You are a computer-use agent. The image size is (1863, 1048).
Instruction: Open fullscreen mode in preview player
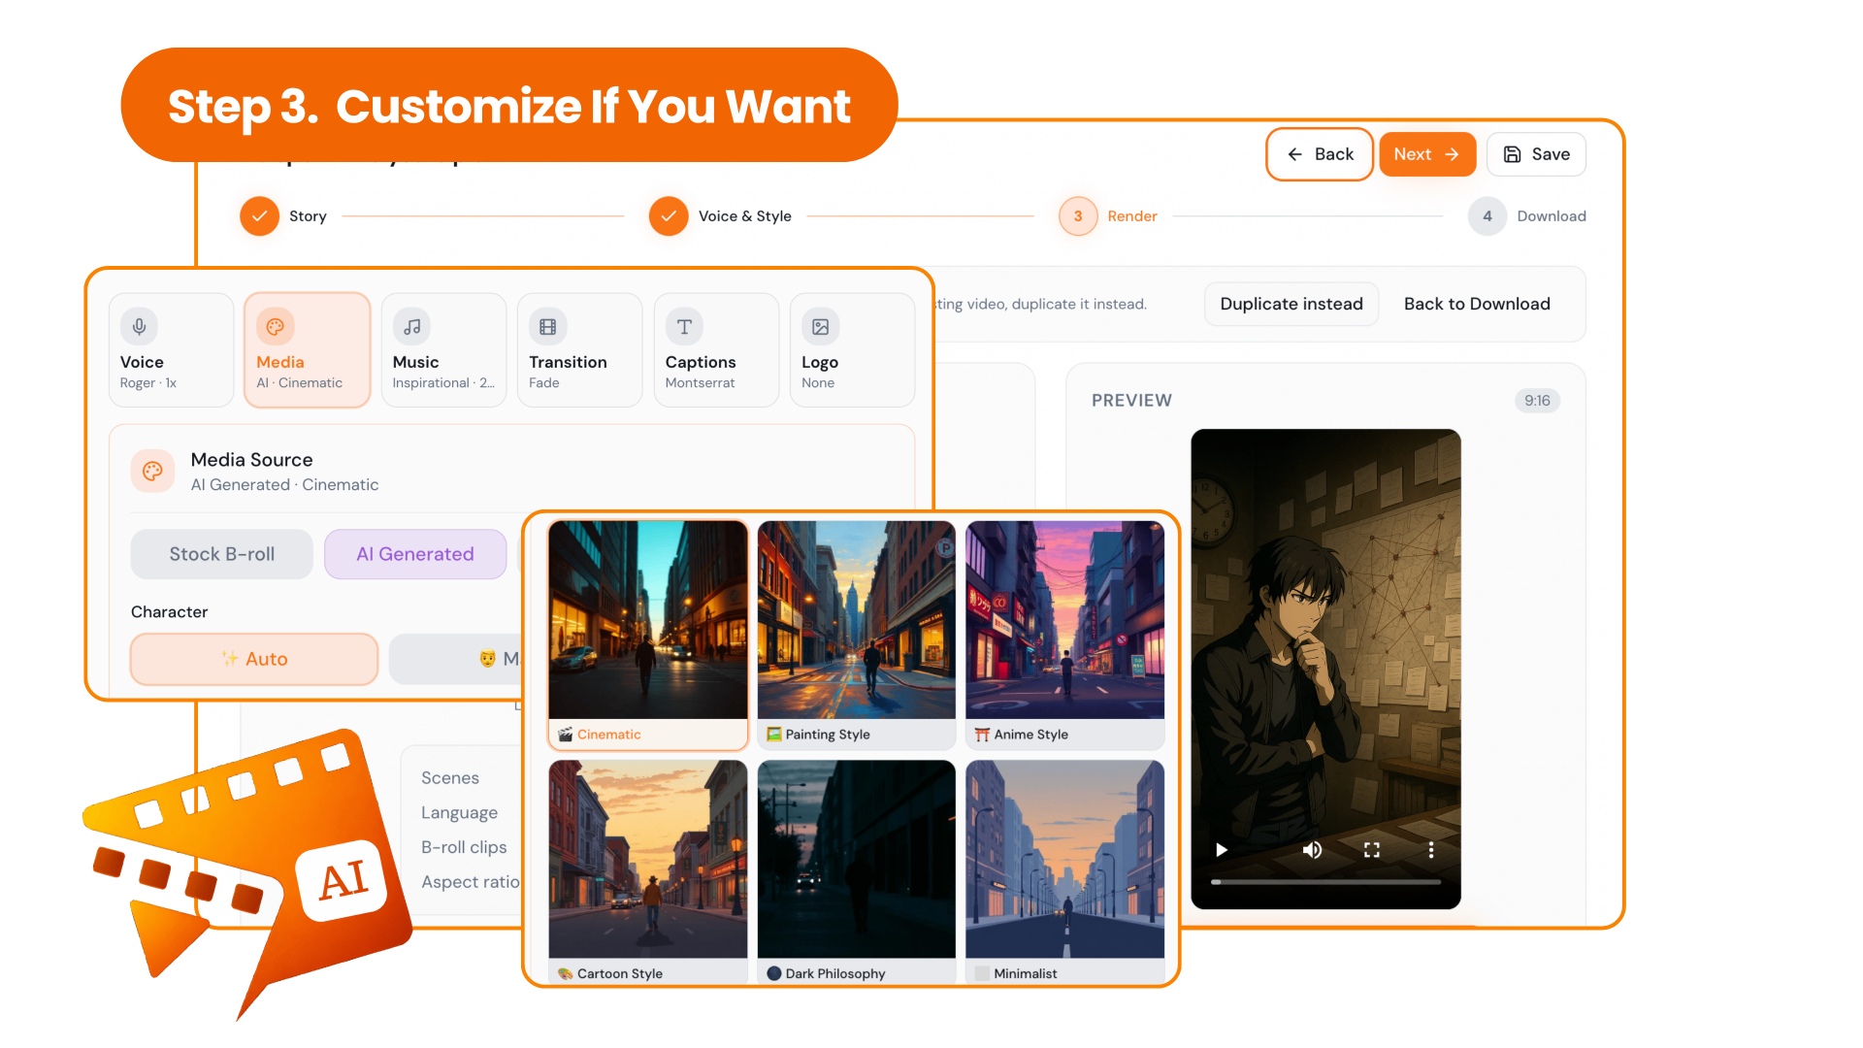pos(1372,850)
